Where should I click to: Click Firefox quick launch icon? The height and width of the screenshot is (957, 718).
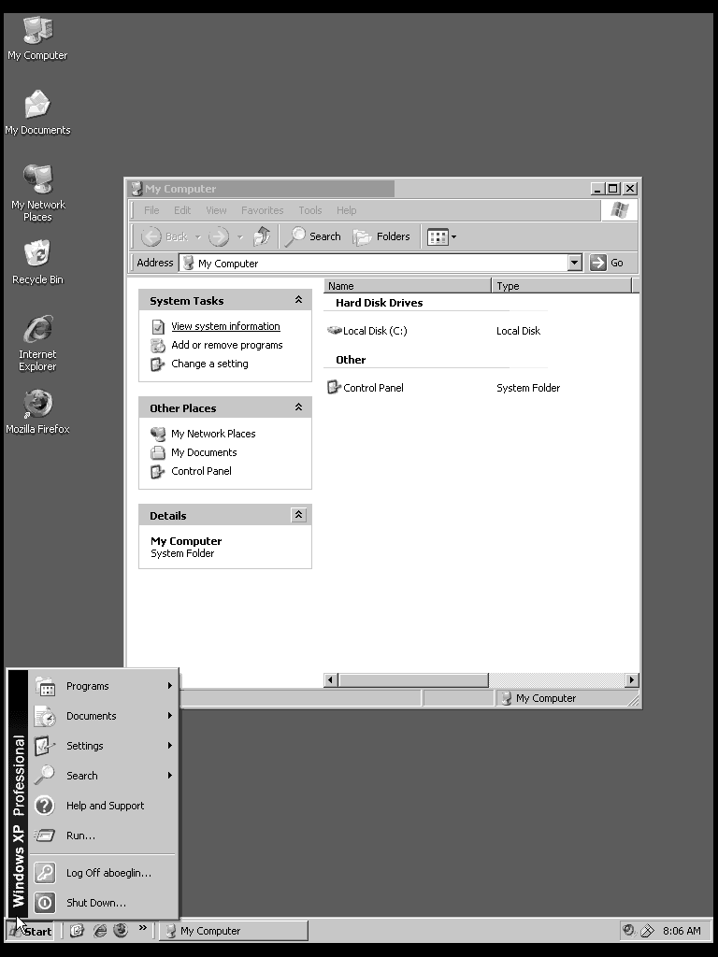[x=121, y=930]
